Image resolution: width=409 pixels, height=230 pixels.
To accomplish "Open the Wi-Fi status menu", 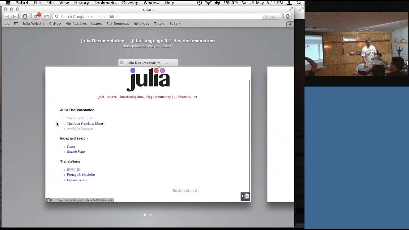I will pyautogui.click(x=208, y=3).
